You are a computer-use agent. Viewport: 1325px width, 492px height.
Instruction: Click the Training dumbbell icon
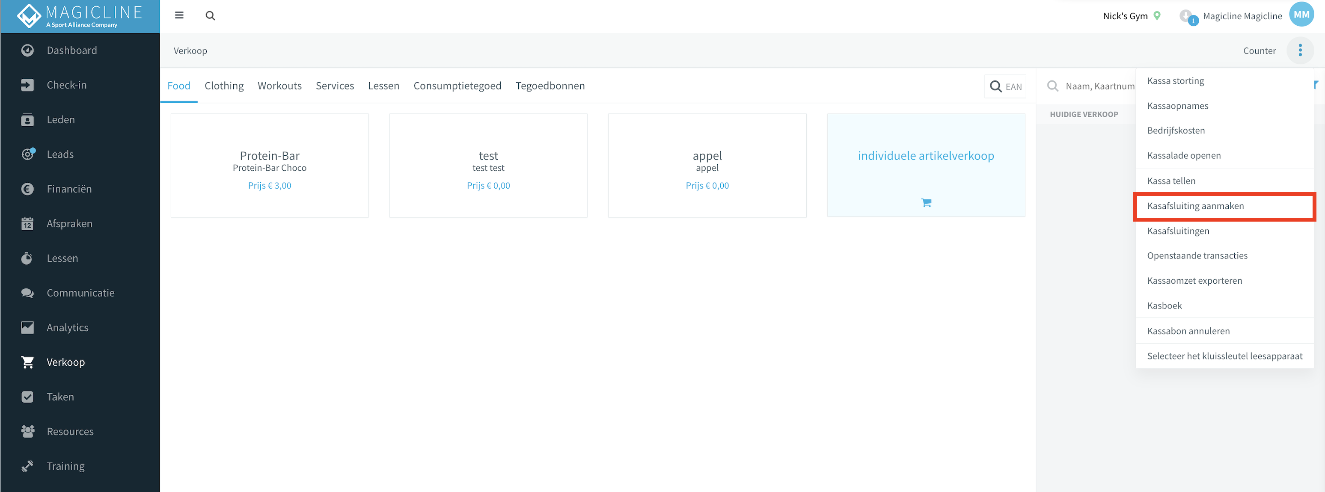click(27, 466)
